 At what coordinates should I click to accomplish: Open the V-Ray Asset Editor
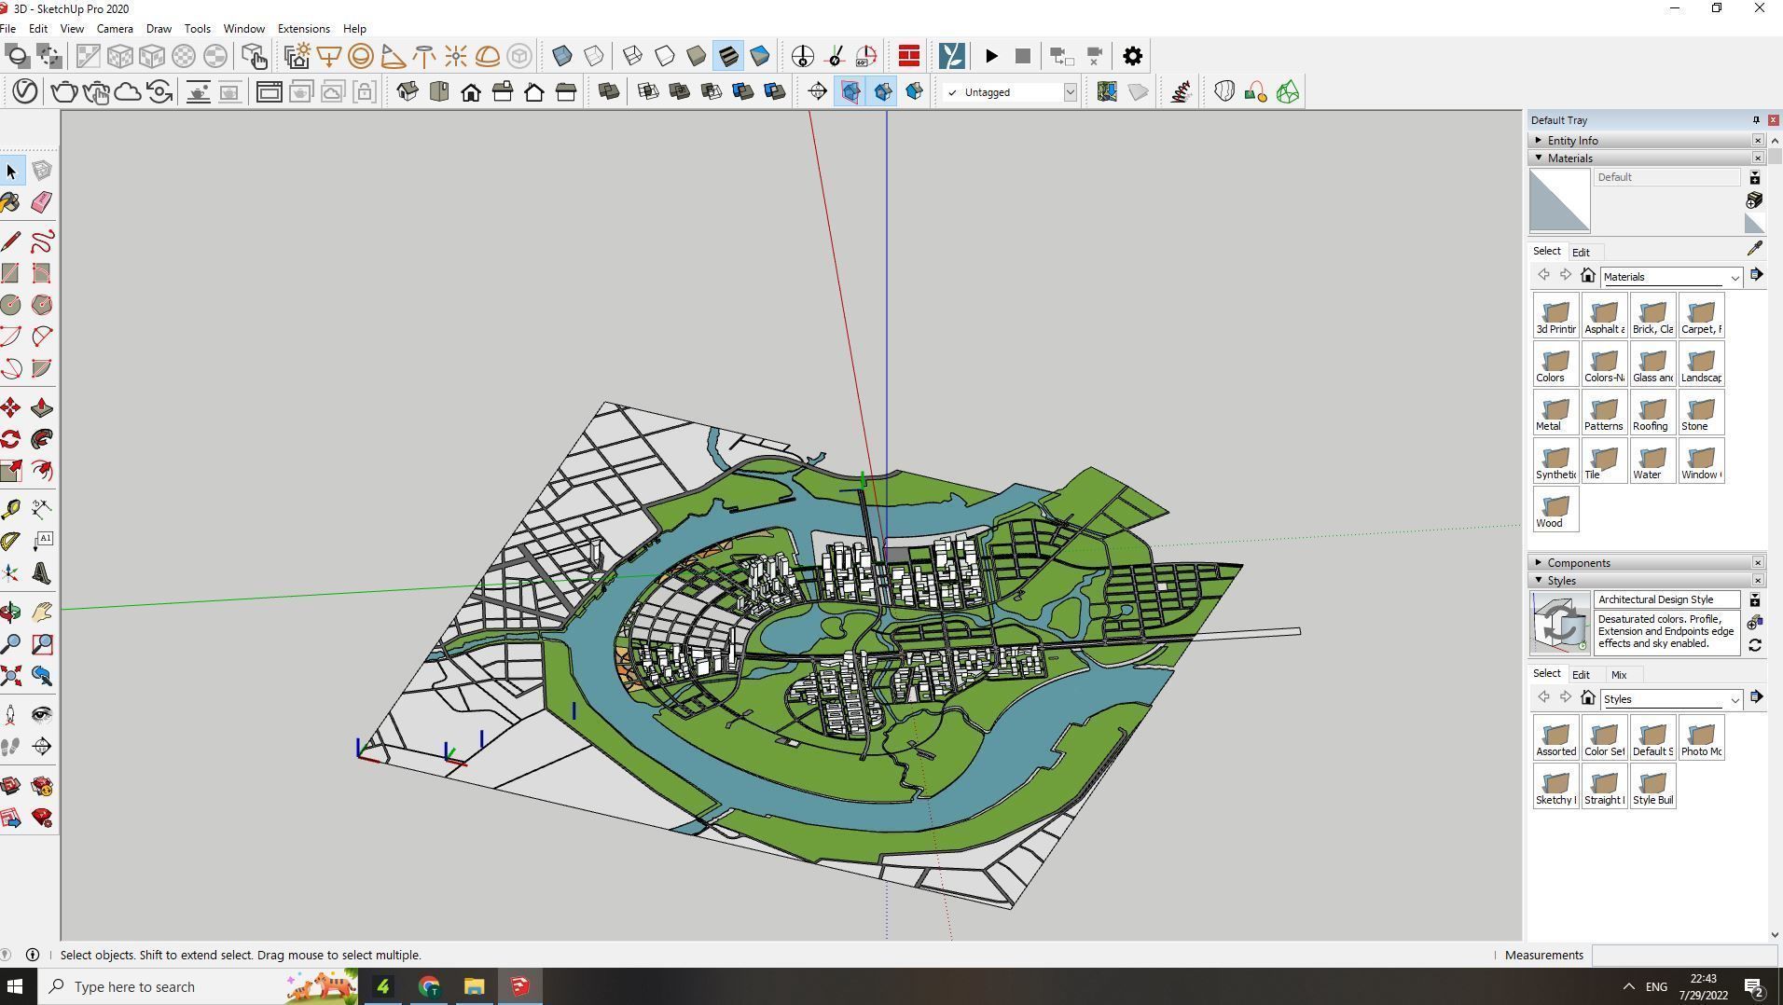pos(25,91)
